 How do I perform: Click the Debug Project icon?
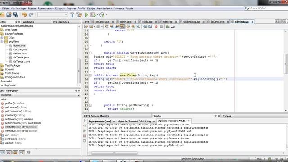[93, 15]
